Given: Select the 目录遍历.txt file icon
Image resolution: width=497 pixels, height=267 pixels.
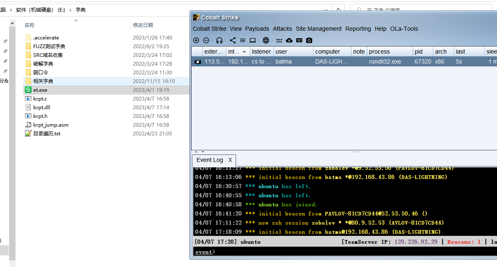Looking at the screenshot, I should (x=28, y=133).
